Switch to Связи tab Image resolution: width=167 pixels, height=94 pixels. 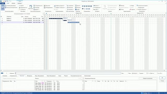pyautogui.click(x=60, y=76)
